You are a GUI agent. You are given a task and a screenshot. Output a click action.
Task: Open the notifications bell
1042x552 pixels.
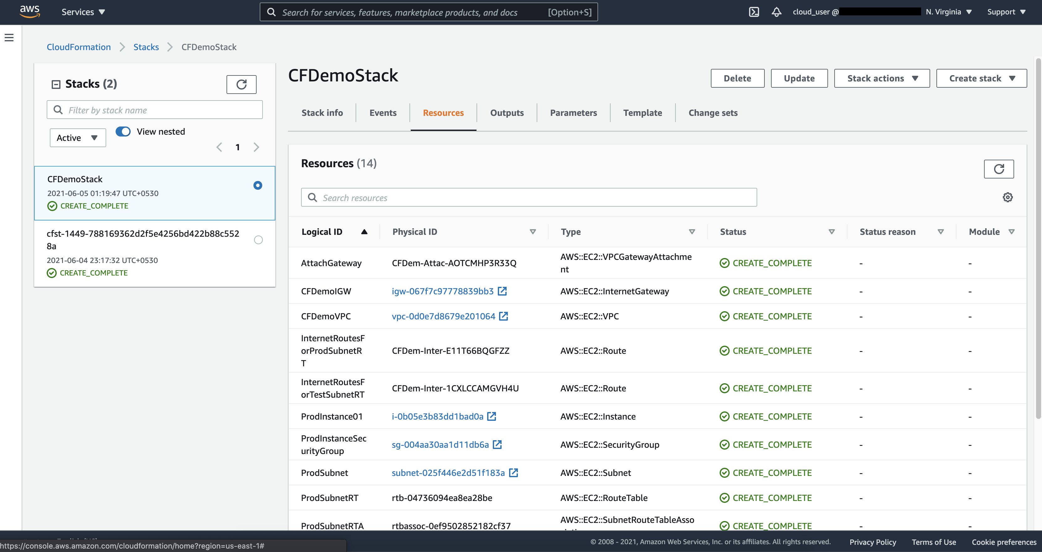[776, 12]
